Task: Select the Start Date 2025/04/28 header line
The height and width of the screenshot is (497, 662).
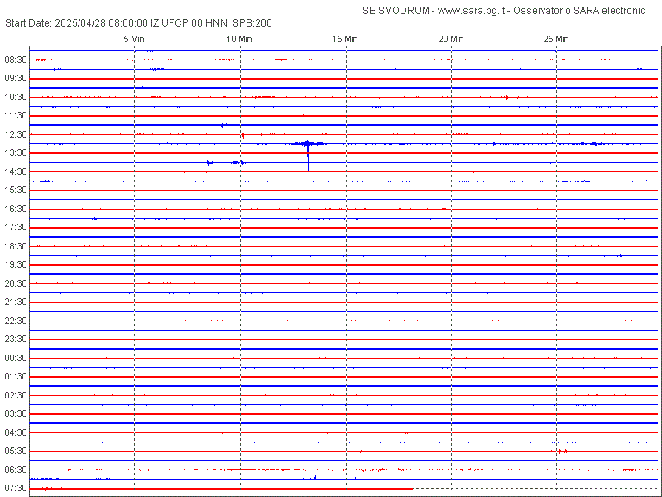Action: click(x=138, y=23)
